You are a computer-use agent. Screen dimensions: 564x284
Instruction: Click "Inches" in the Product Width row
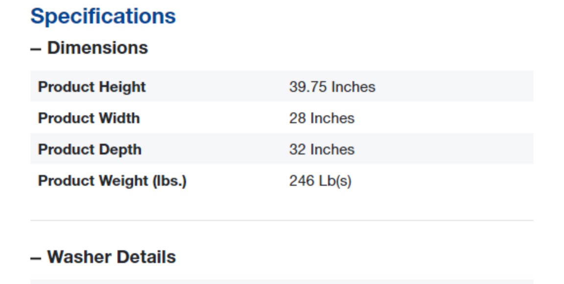[332, 118]
